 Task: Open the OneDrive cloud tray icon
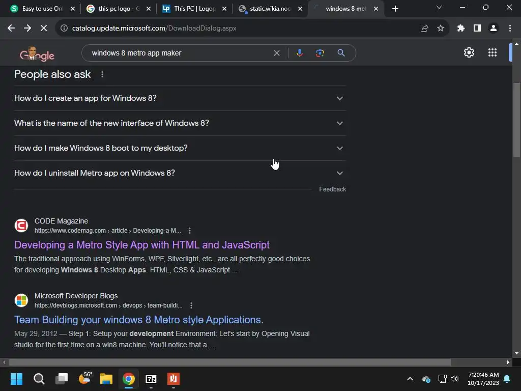[426, 379]
